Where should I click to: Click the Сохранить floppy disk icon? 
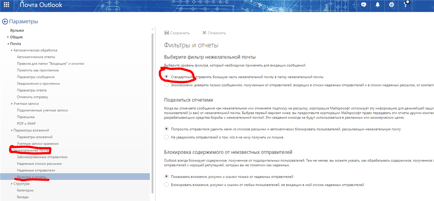click(167, 33)
